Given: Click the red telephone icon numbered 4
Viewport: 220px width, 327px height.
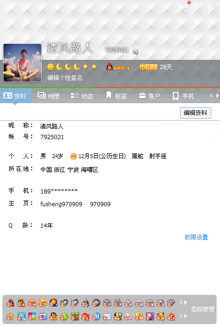Looking at the screenshot, I should (32, 303).
